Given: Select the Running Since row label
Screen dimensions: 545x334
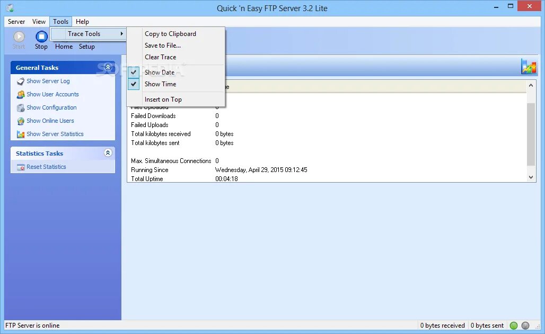Looking at the screenshot, I should pos(150,170).
